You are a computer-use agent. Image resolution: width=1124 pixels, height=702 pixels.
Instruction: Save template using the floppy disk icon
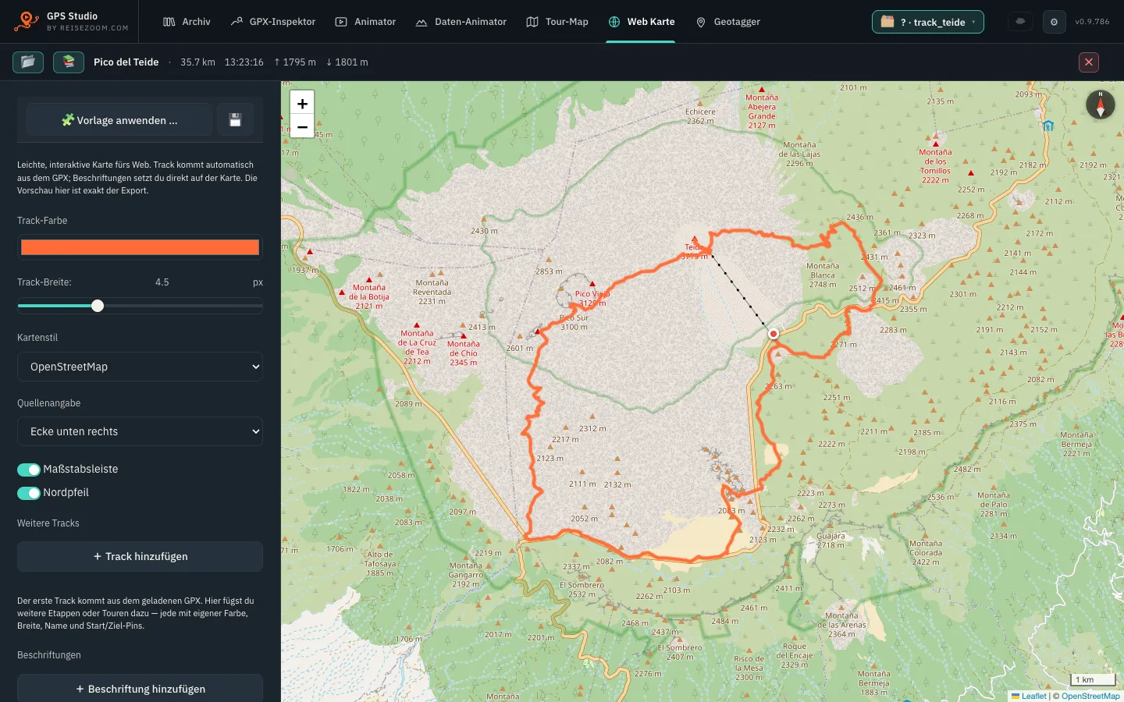pyautogui.click(x=235, y=120)
